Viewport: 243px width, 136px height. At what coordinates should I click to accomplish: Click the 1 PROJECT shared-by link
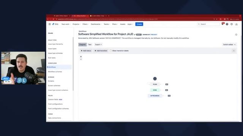pos(153,34)
